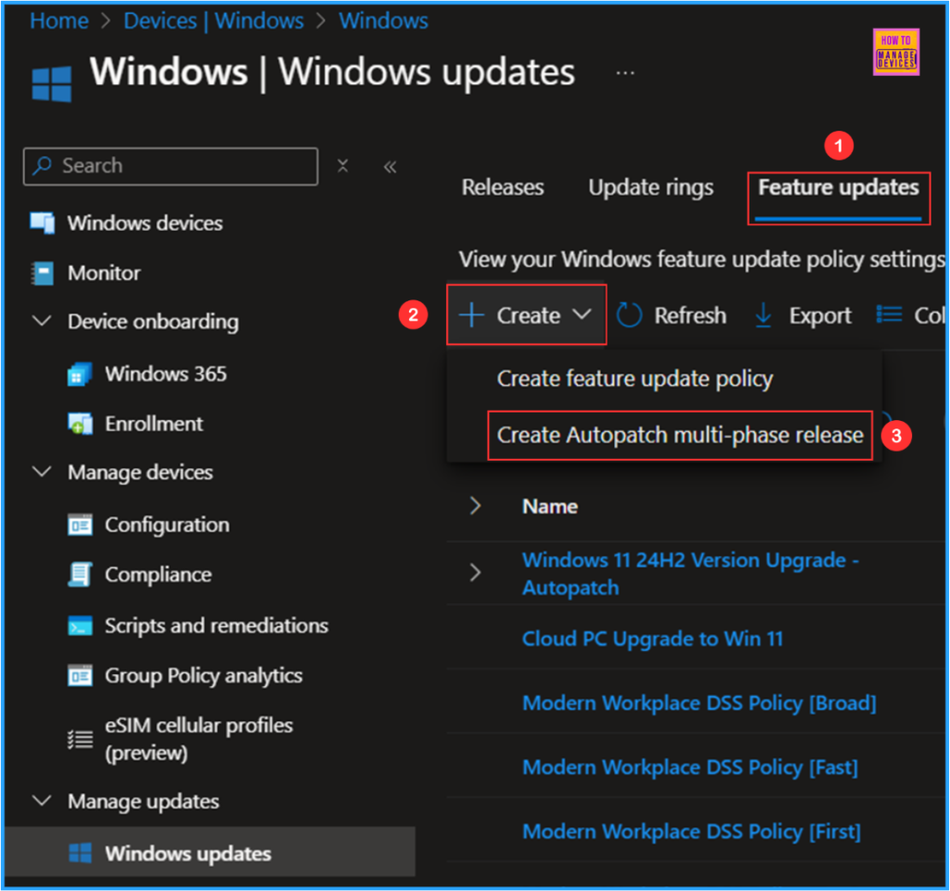Screen dimensions: 950x891
Task: Click the Group Policy analytics icon
Action: pyautogui.click(x=80, y=676)
